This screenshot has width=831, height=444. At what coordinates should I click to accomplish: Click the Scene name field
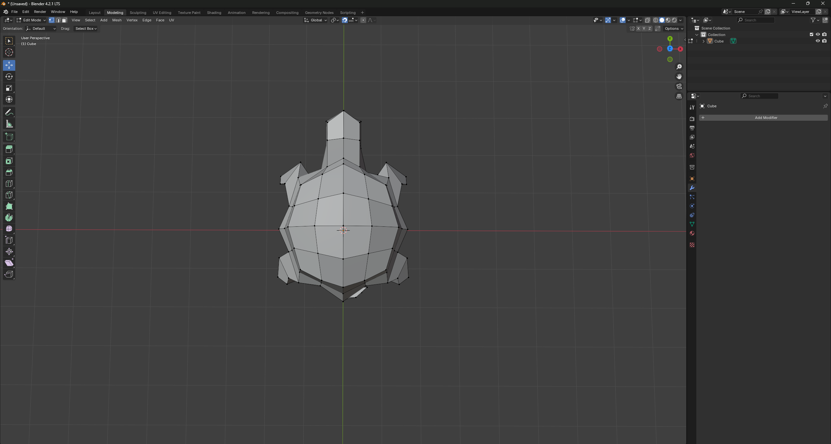(x=745, y=12)
